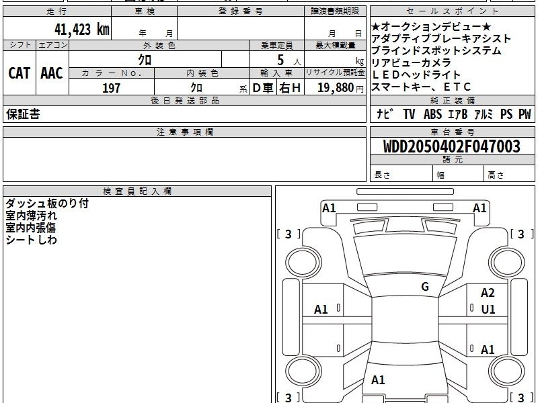Click the 室内薄汚れ note
This screenshot has height=403, width=538.
31,216
